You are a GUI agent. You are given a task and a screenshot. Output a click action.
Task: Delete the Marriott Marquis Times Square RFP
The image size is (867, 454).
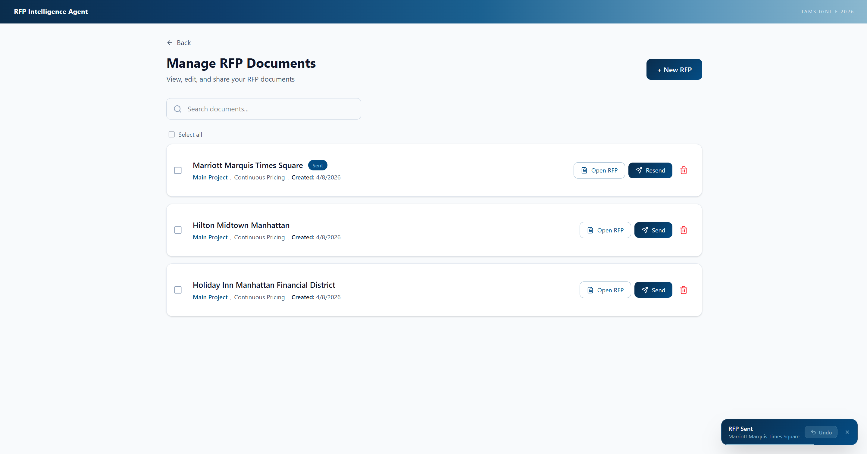[x=684, y=170]
